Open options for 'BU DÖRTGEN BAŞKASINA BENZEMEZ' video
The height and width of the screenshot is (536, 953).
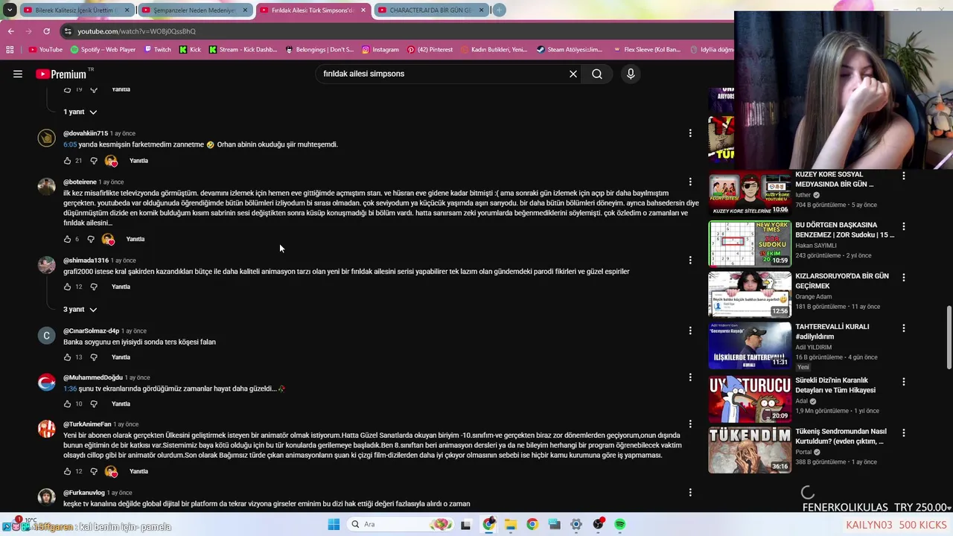point(904,226)
